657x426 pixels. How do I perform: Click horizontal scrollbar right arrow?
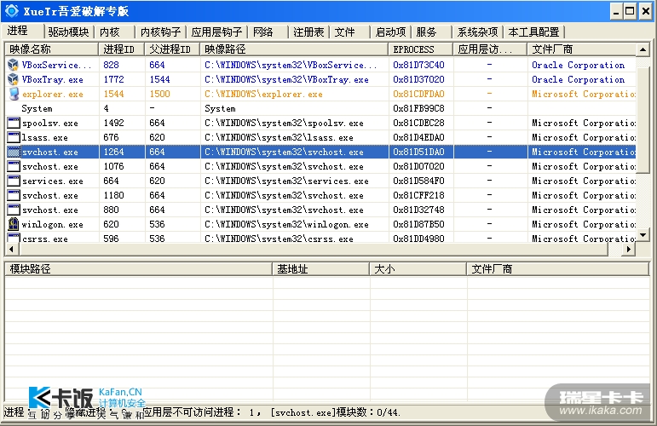[x=631, y=250]
